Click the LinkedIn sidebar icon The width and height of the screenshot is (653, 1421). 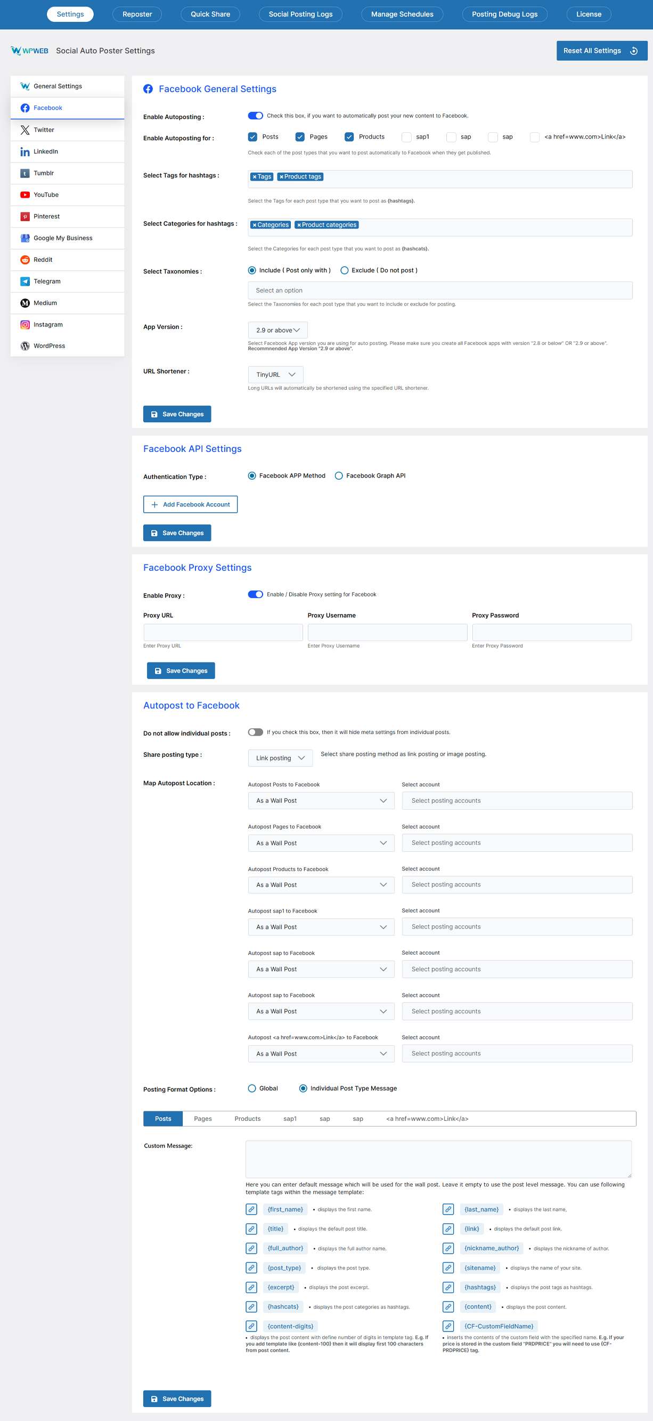[25, 152]
